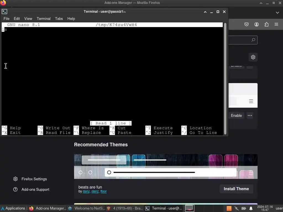
Task: Click the battery tray icon
Action: (244, 208)
